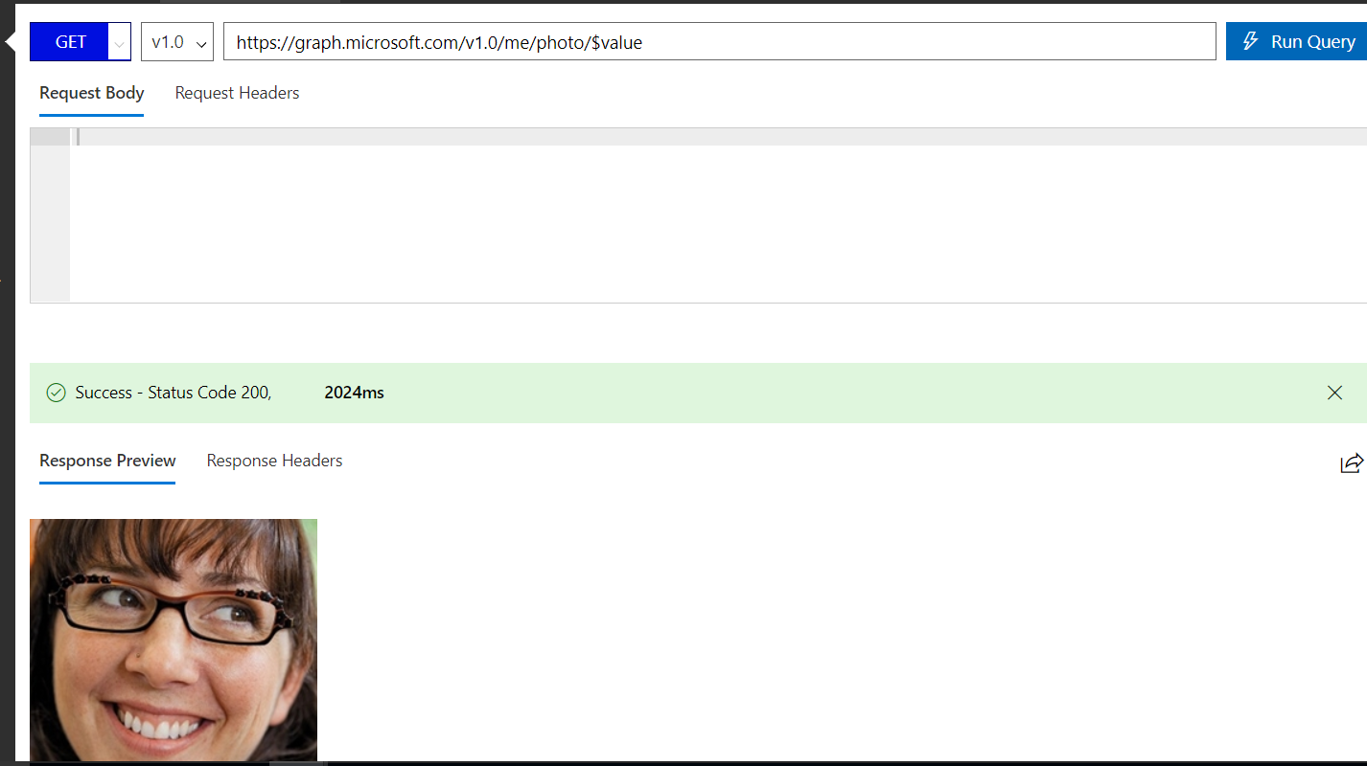Switch to the Request Headers tab
1367x766 pixels.
237,92
